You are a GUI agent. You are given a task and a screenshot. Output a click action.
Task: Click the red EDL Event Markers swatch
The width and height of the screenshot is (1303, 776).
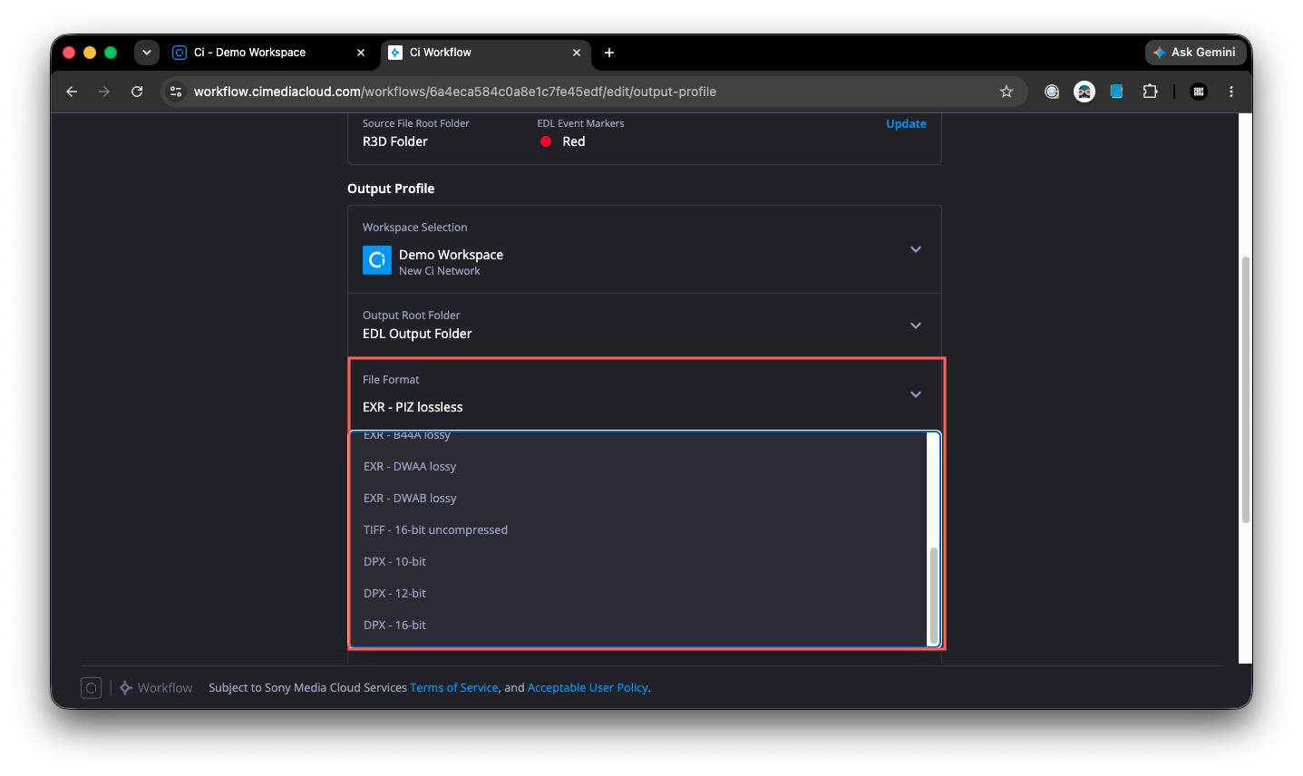(546, 141)
